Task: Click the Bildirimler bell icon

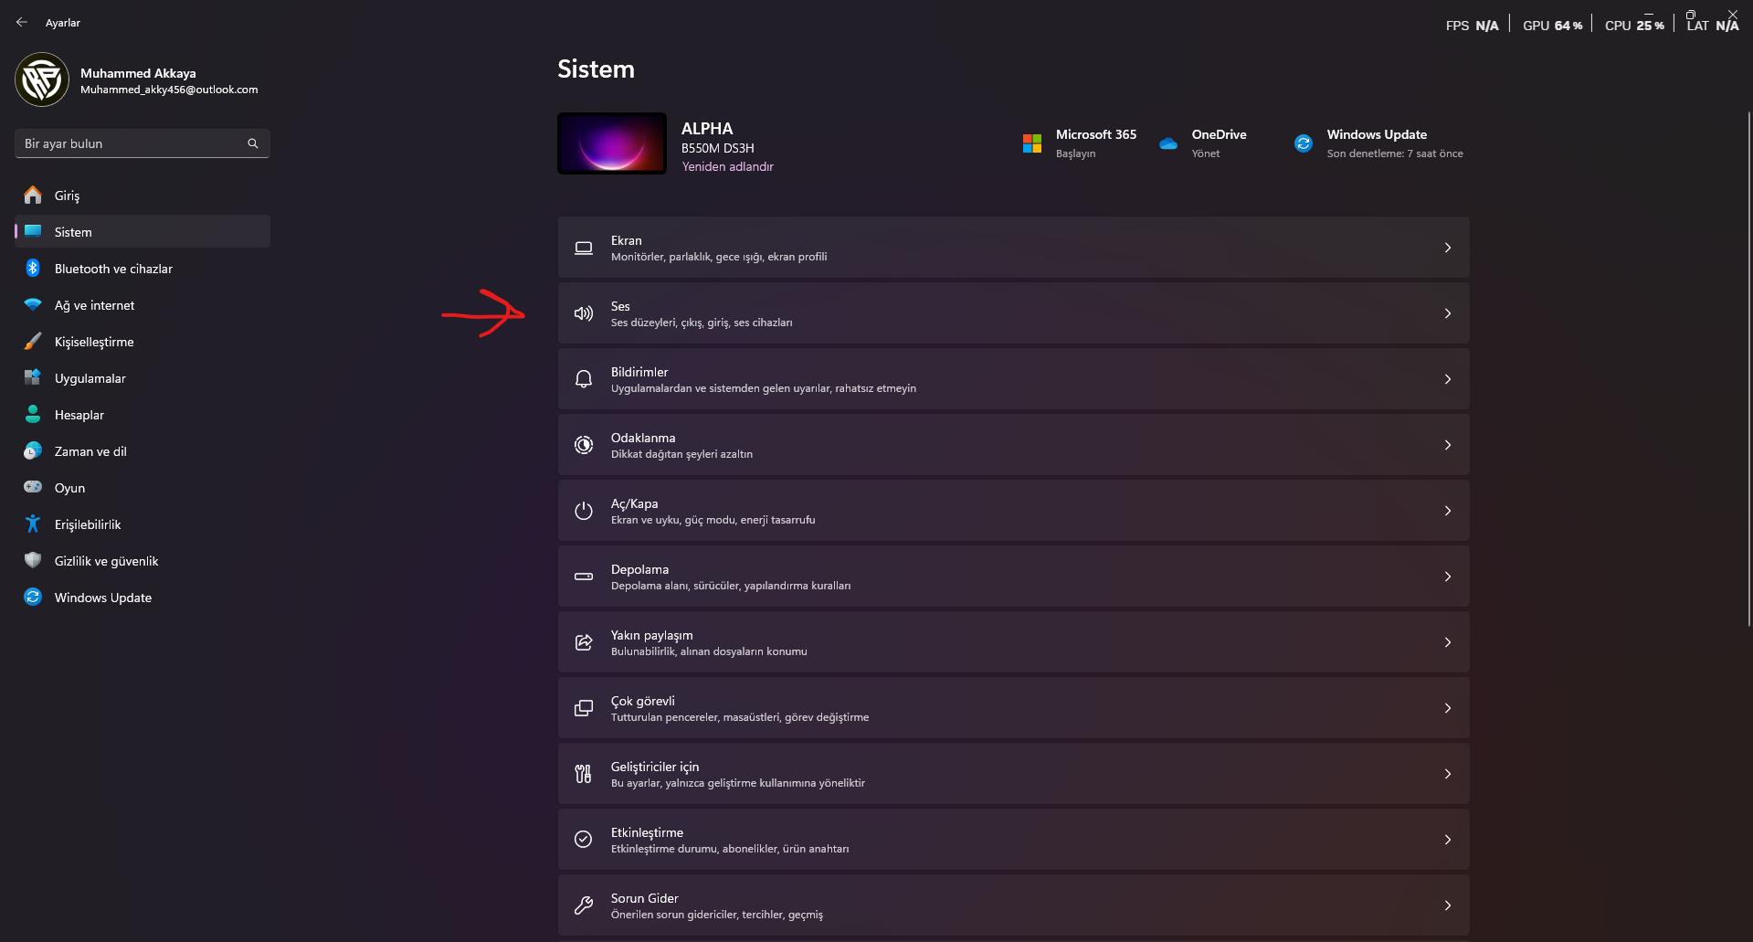Action: pyautogui.click(x=584, y=379)
